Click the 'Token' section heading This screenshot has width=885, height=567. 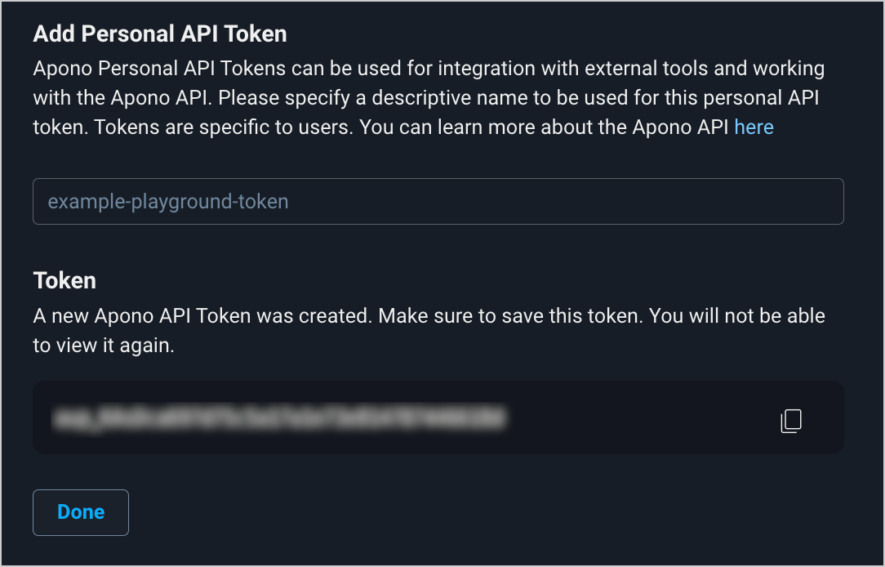point(64,280)
